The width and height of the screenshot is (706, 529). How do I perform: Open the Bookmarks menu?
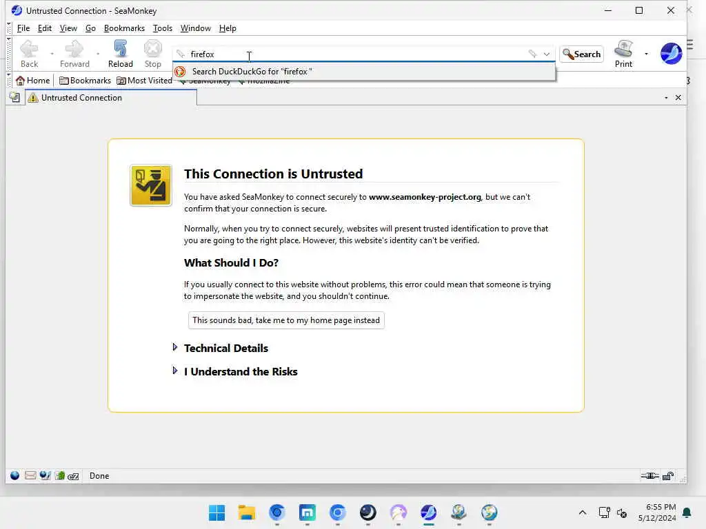(x=124, y=28)
